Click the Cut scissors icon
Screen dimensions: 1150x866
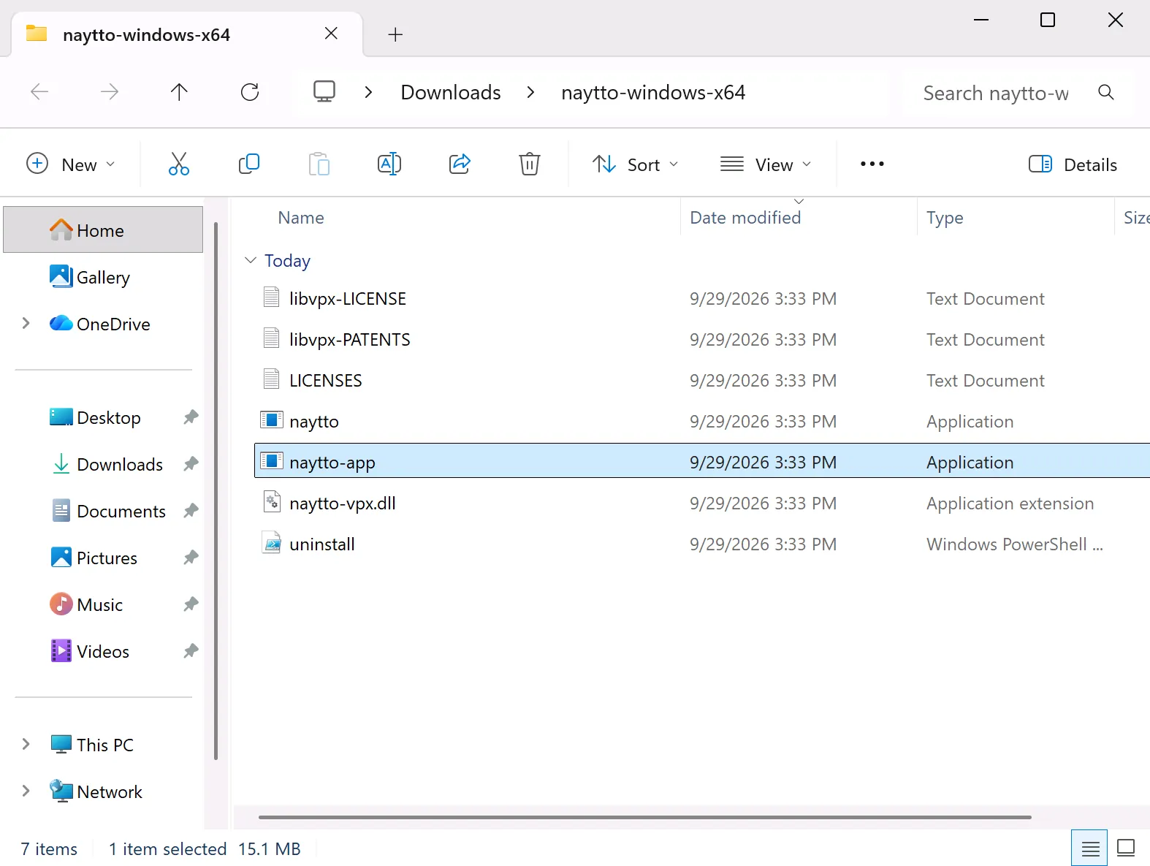point(178,164)
